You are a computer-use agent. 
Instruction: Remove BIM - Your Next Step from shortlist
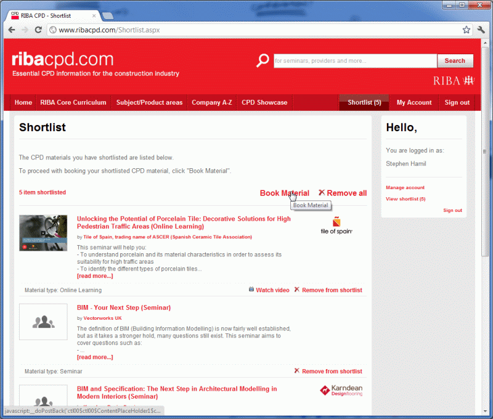click(x=332, y=371)
